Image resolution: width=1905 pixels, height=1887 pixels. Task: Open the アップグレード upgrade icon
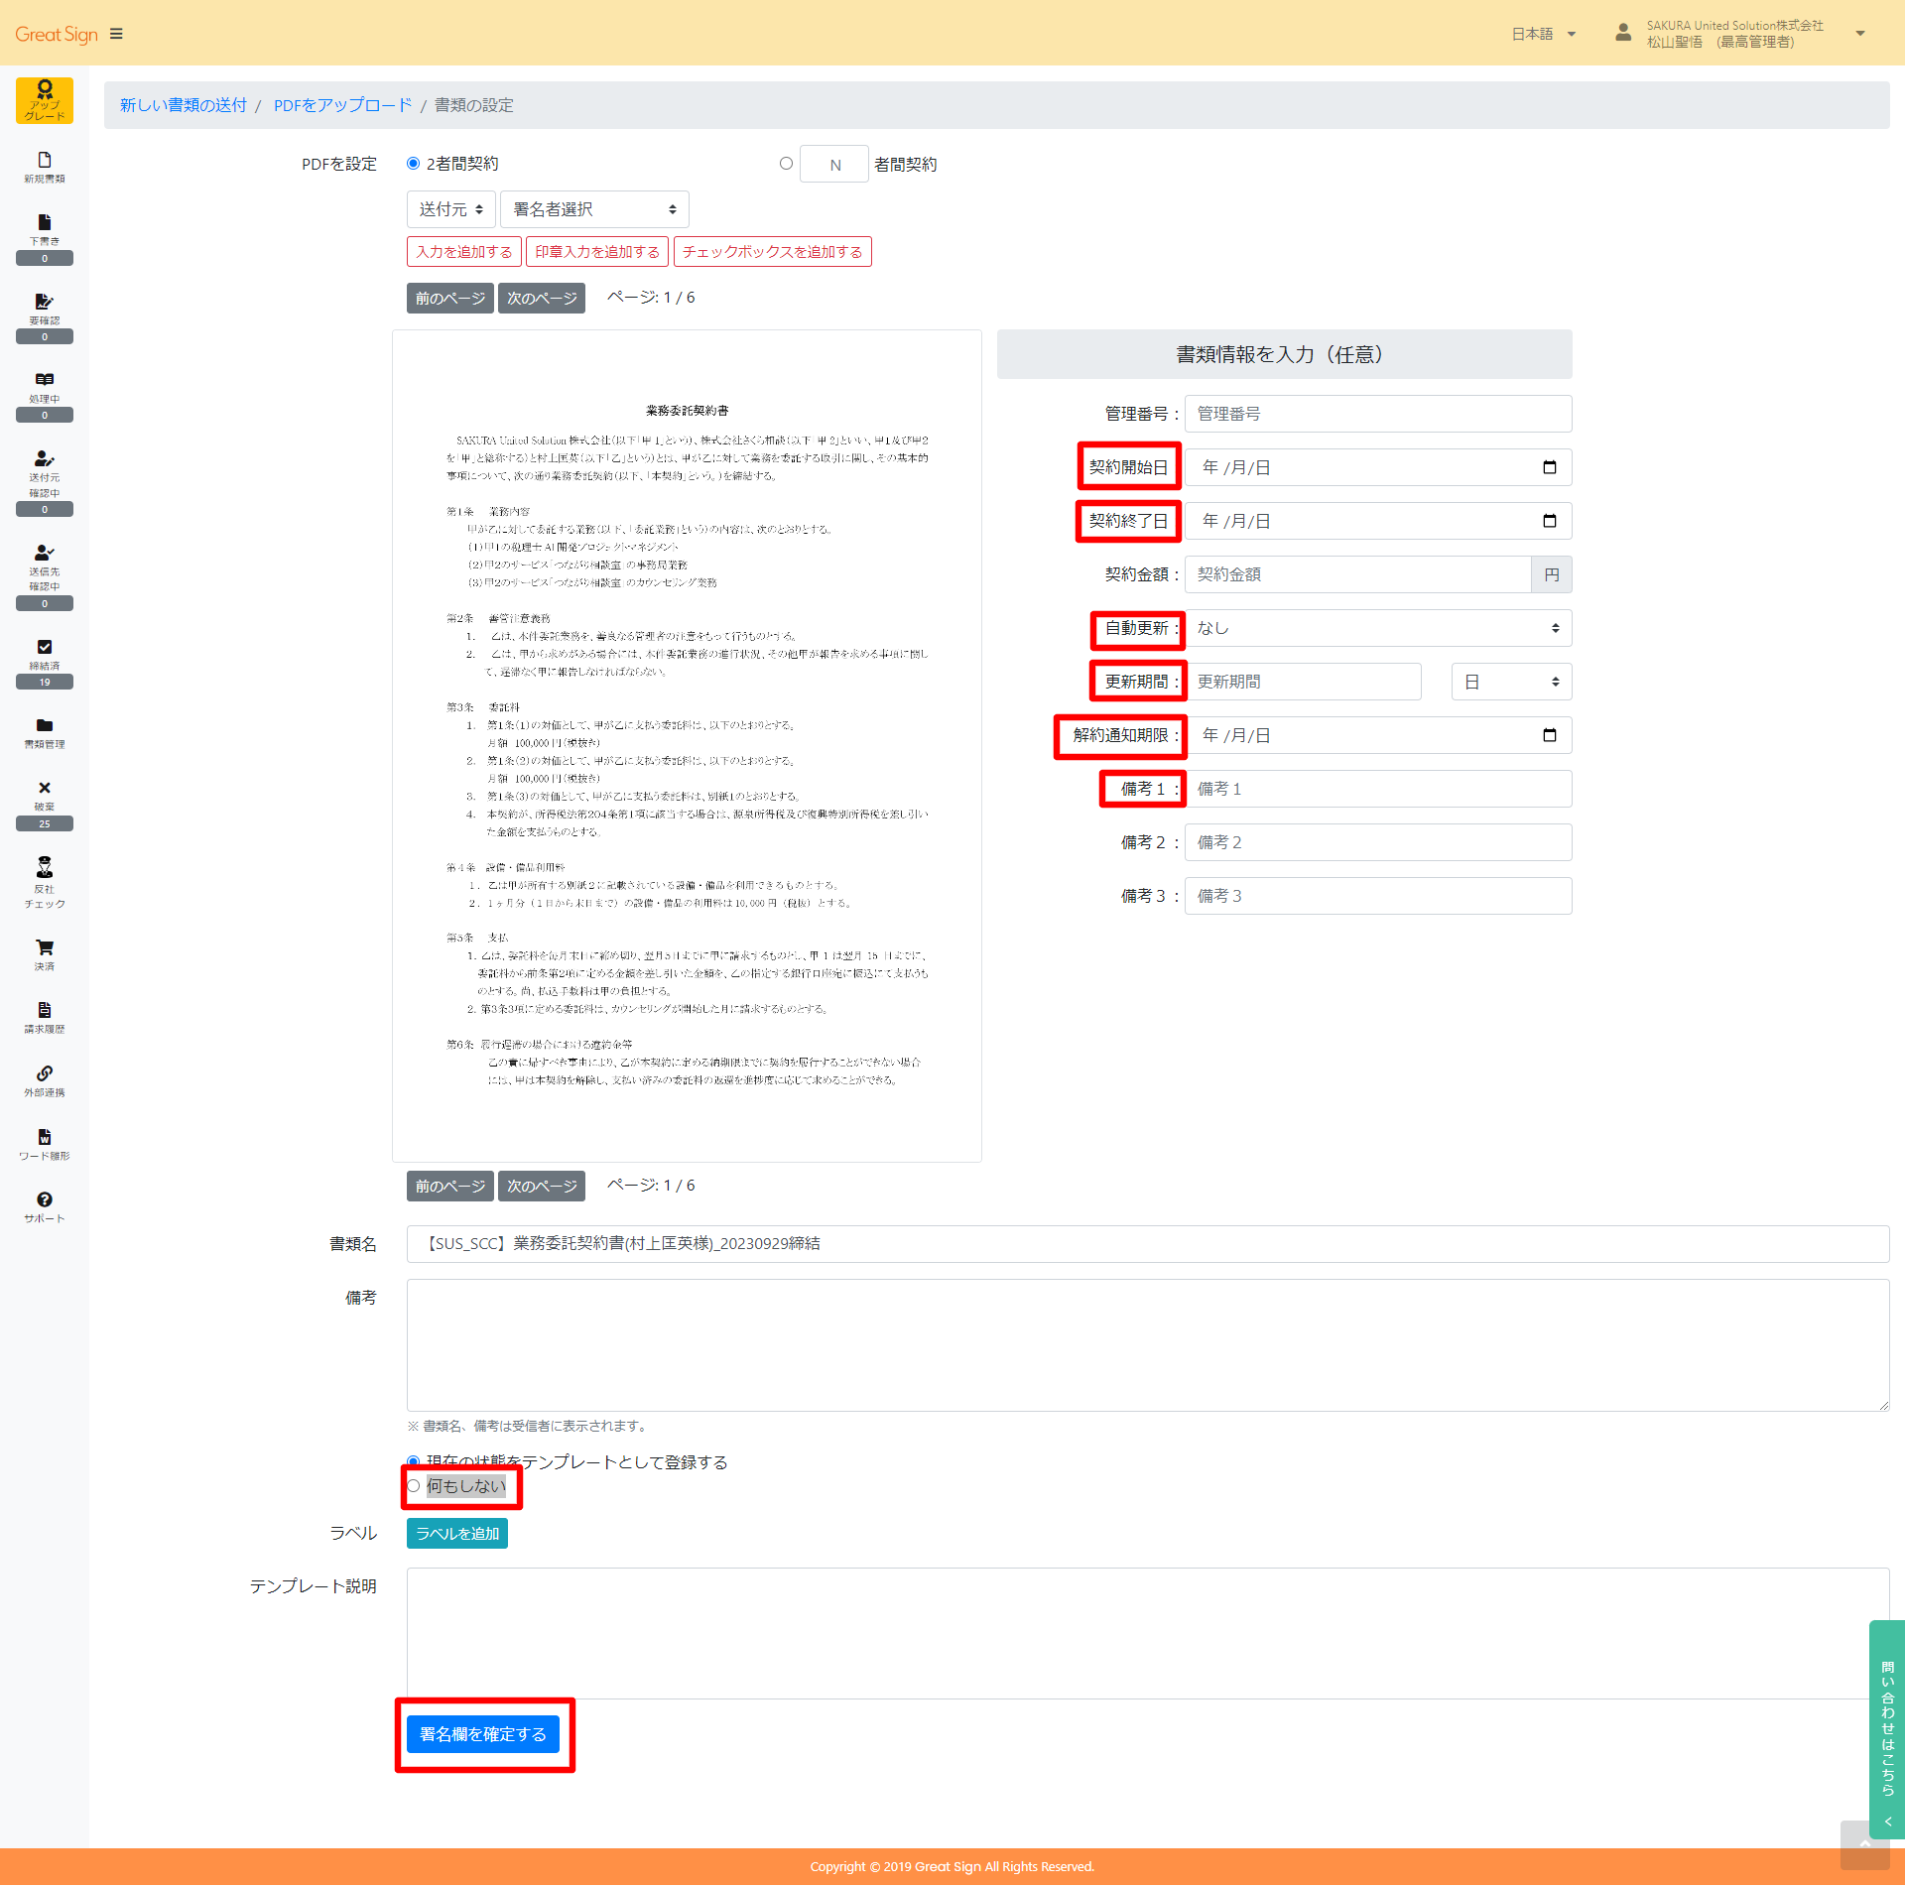click(x=45, y=100)
